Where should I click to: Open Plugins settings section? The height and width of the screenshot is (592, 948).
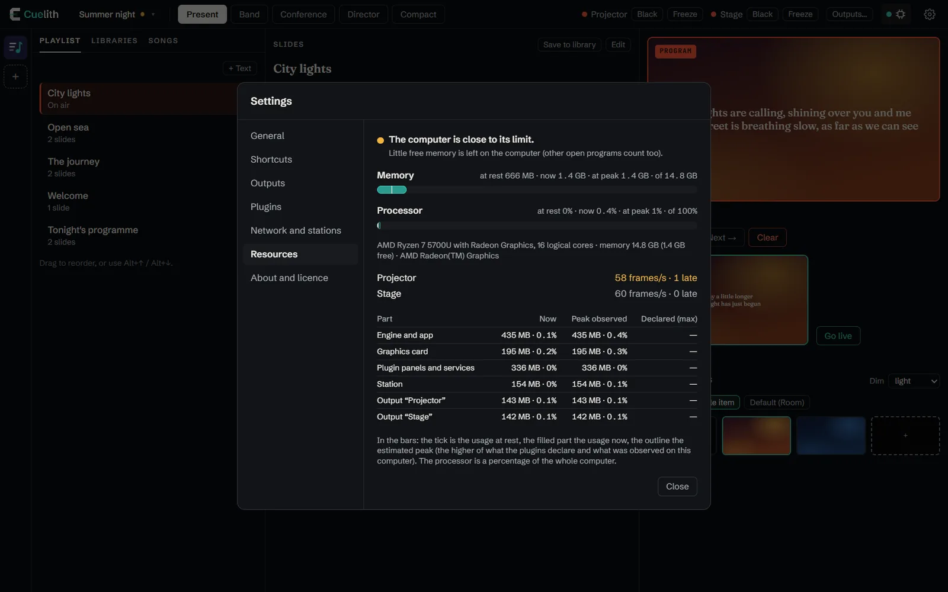[300, 207]
